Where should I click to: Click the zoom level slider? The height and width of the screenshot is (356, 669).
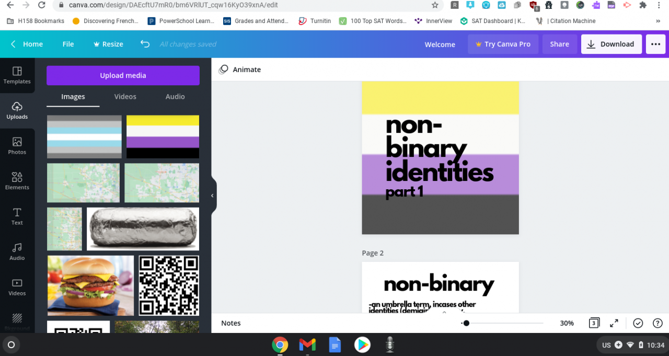502,323
